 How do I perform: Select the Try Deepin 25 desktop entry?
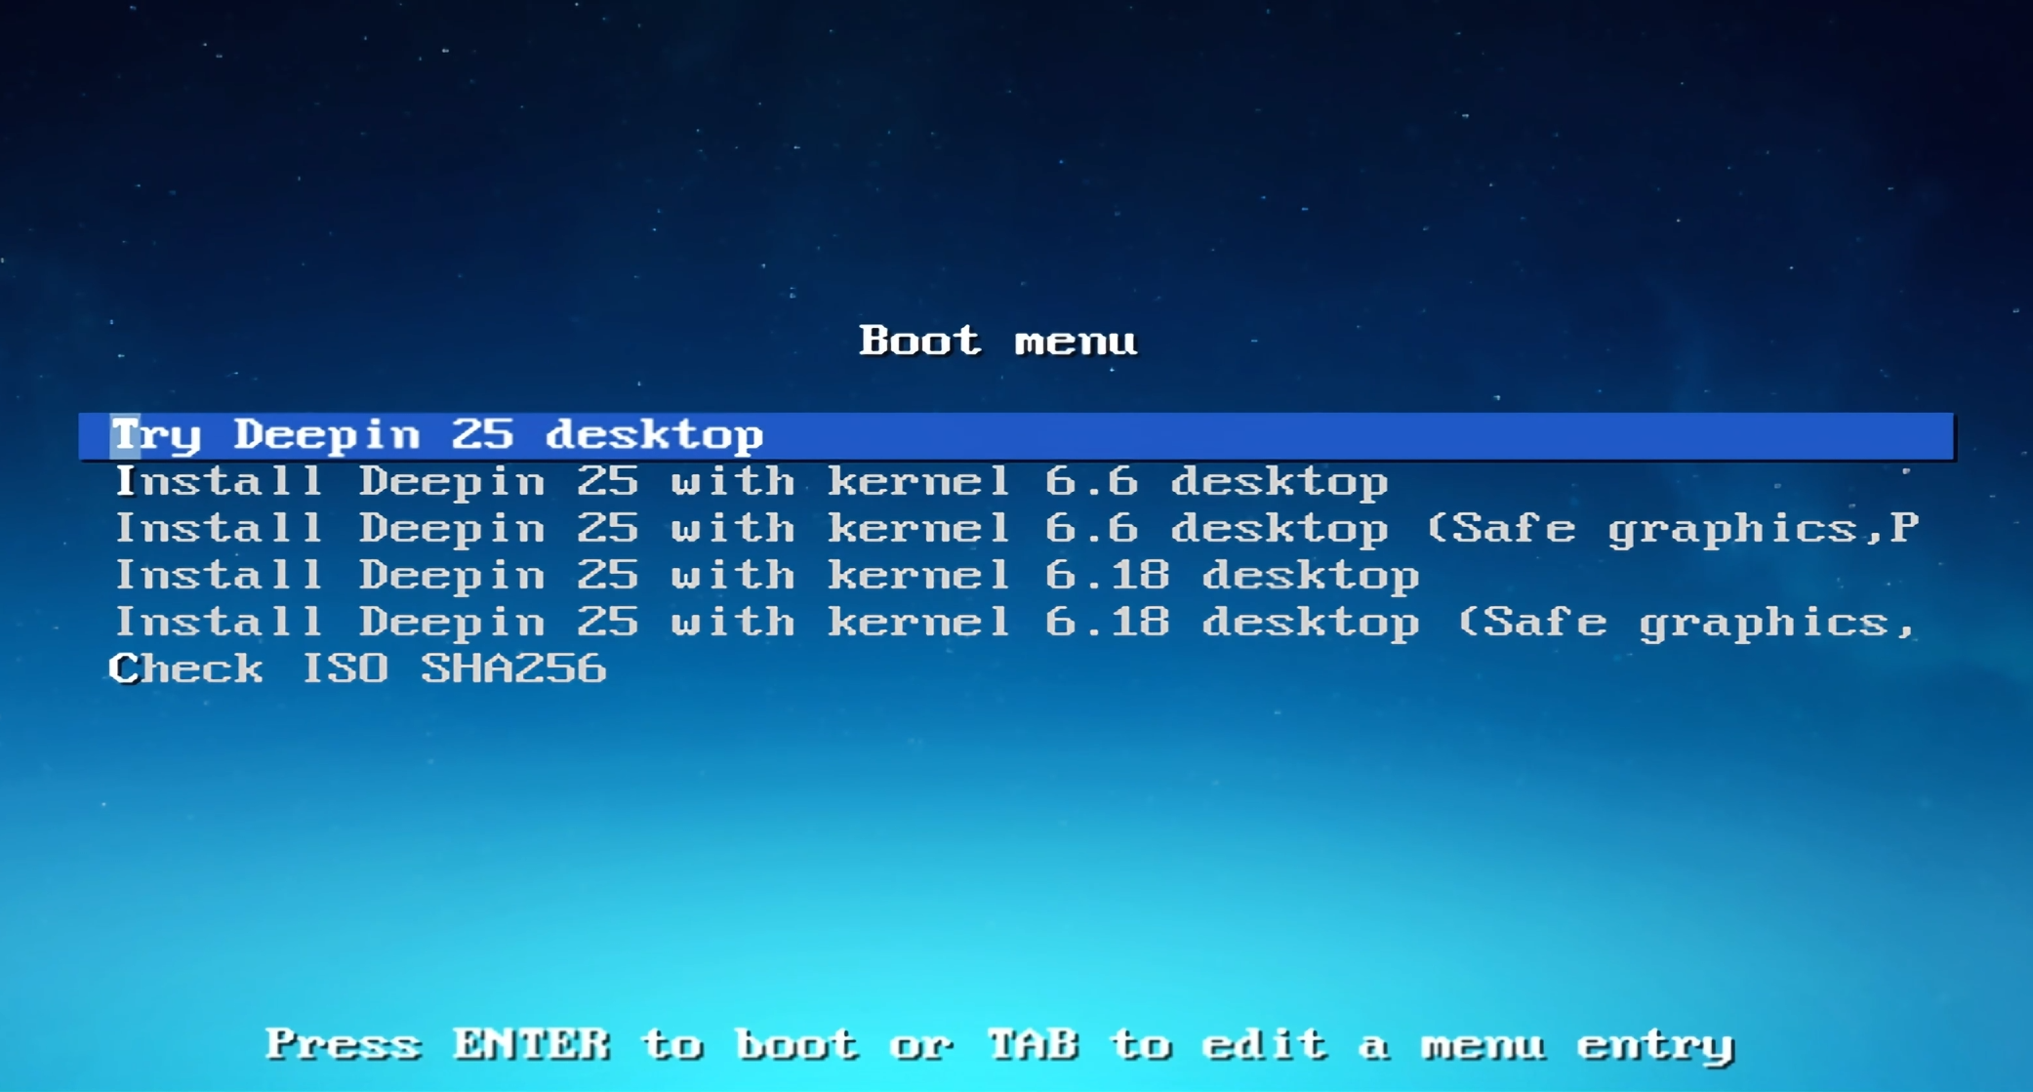point(1016,435)
